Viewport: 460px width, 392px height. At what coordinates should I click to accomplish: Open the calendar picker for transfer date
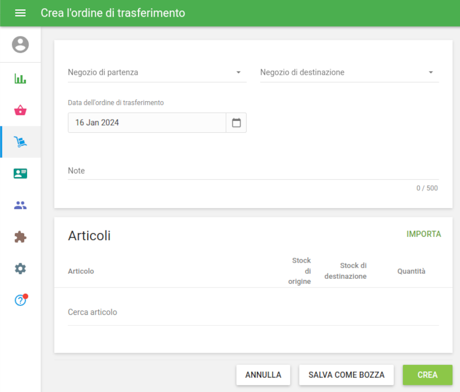tap(236, 122)
